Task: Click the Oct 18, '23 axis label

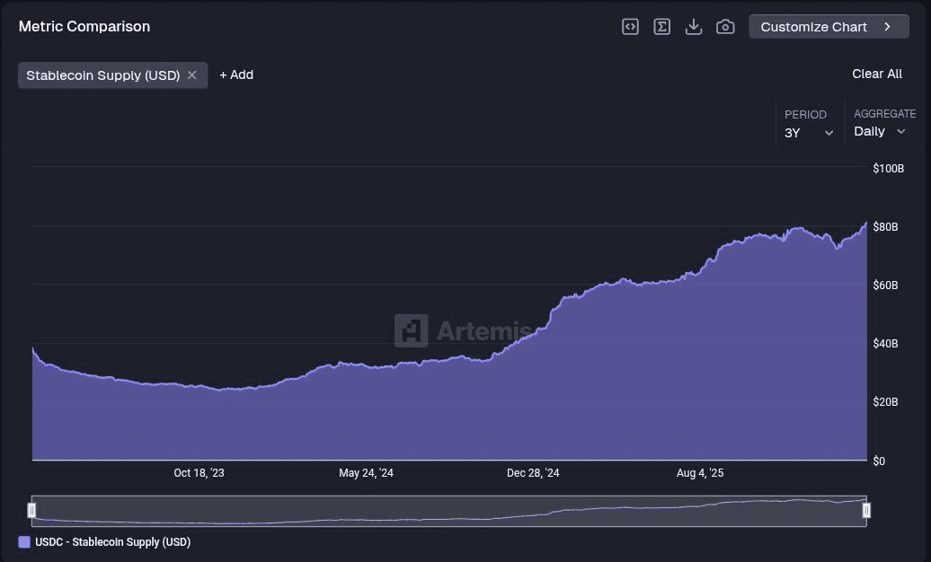Action: 199,473
